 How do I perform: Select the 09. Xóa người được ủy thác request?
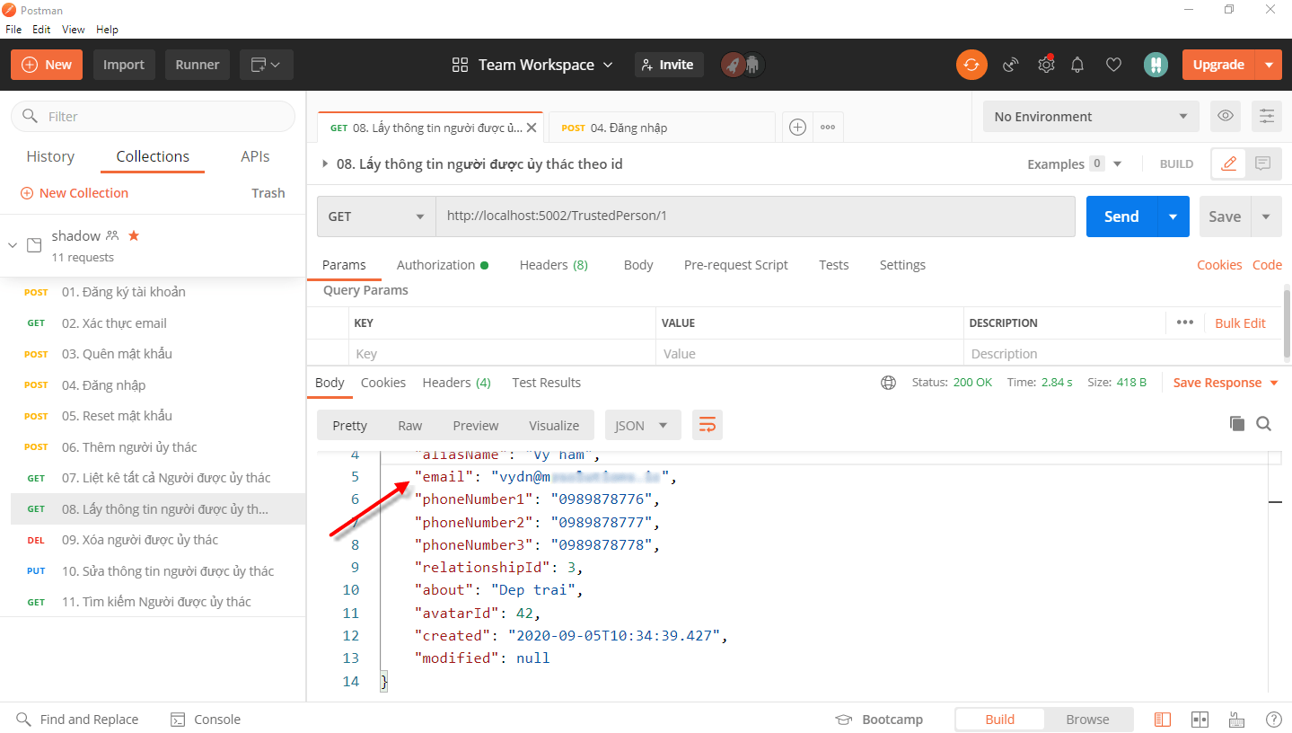(x=139, y=539)
